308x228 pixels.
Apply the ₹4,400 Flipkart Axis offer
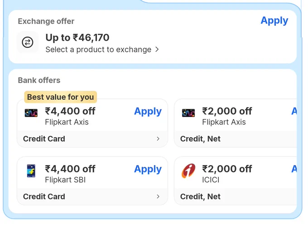click(148, 112)
